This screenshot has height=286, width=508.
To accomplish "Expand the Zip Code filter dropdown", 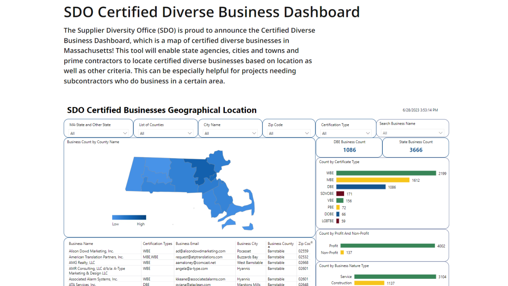I will click(289, 133).
